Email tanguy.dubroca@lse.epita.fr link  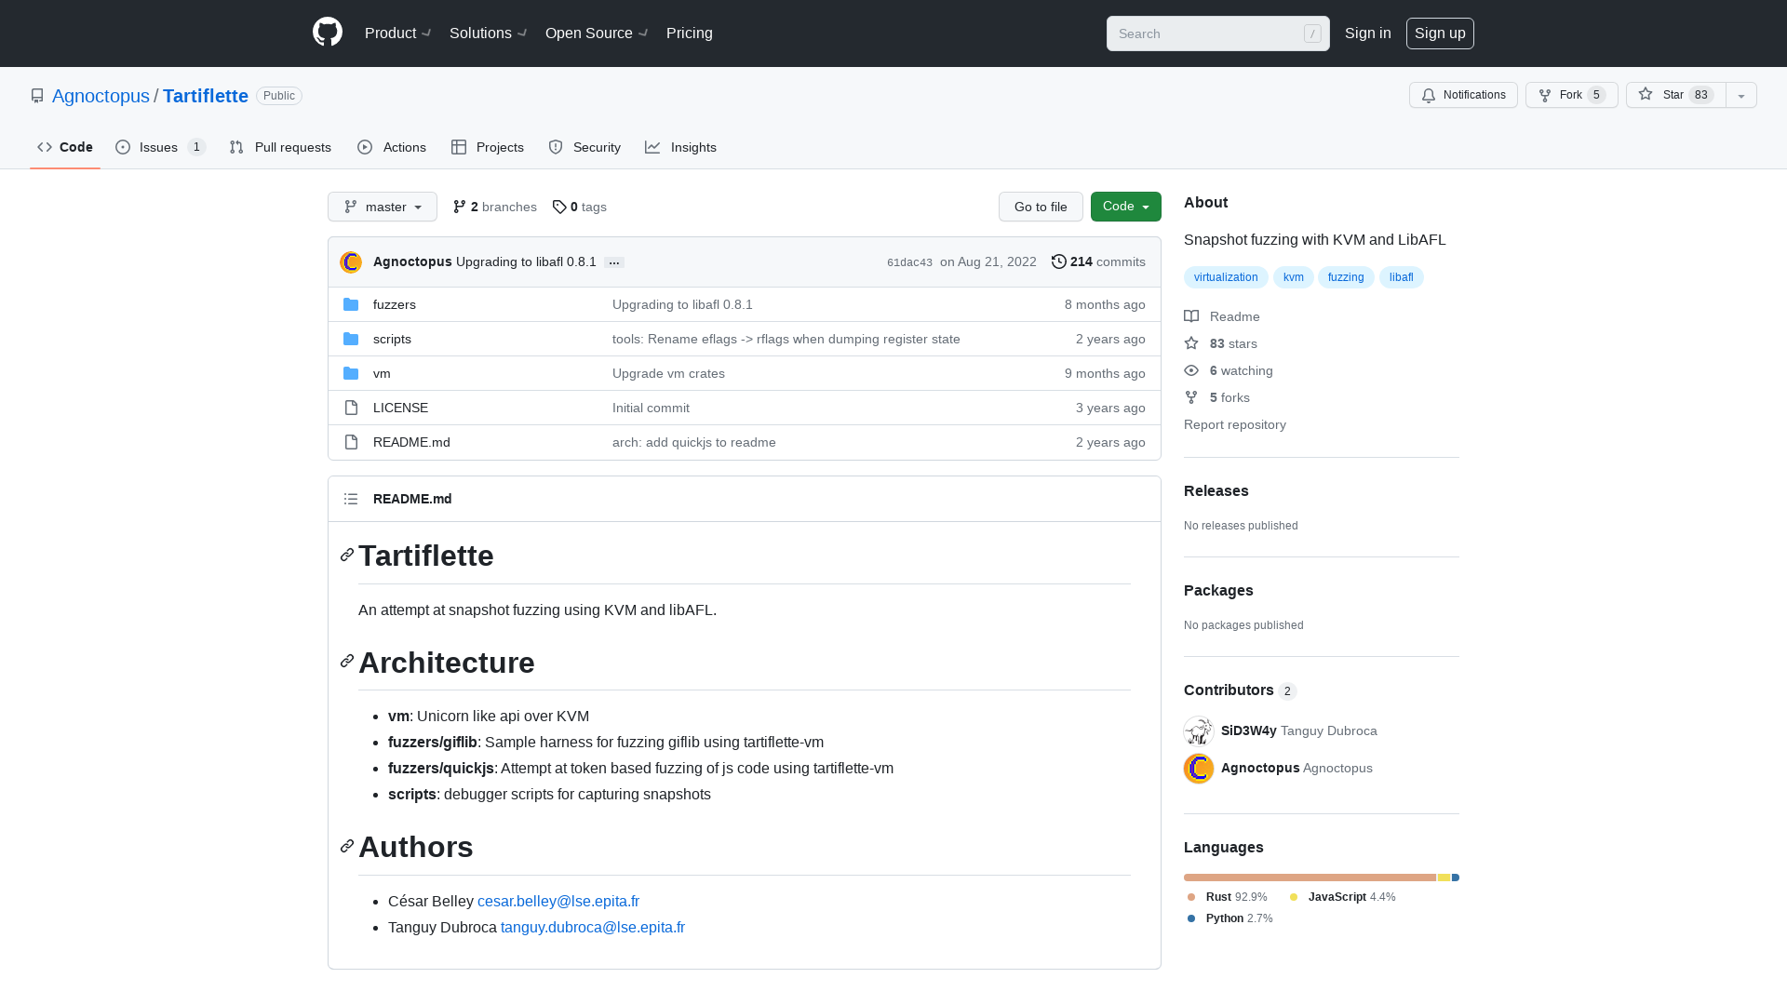(593, 927)
